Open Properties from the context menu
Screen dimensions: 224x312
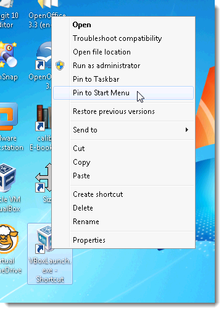tap(123, 240)
